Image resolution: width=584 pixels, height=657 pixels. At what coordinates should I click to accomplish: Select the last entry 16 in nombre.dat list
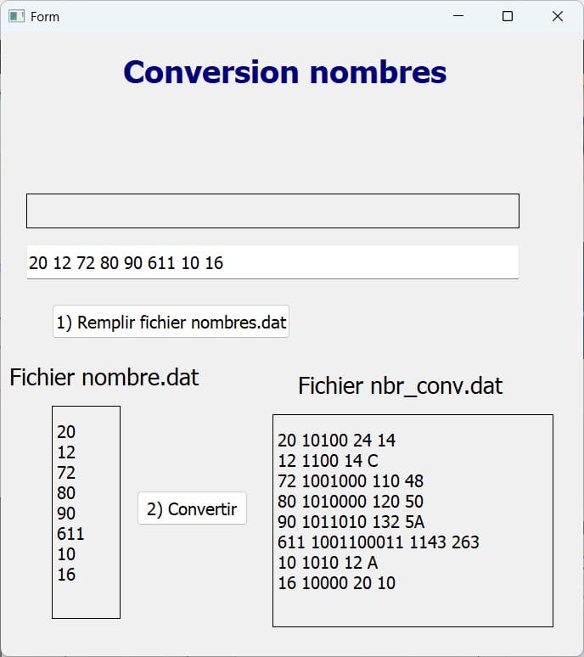pyautogui.click(x=66, y=575)
